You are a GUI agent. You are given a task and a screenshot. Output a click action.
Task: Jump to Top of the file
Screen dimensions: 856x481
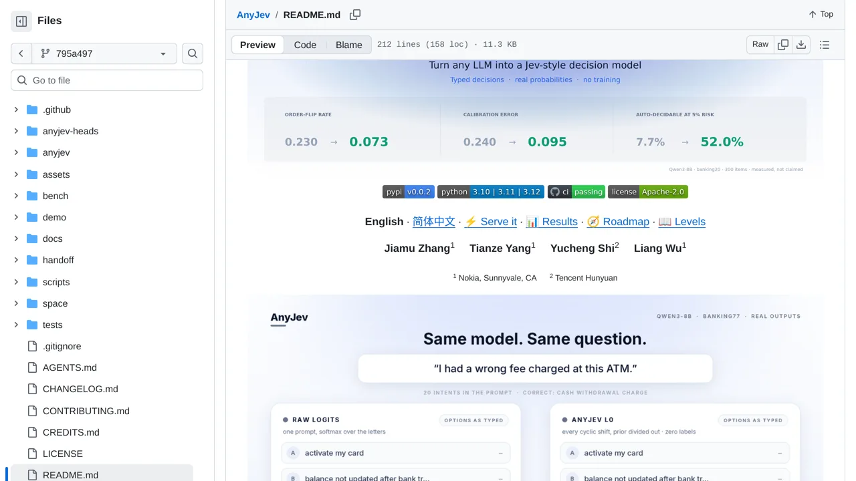click(821, 14)
